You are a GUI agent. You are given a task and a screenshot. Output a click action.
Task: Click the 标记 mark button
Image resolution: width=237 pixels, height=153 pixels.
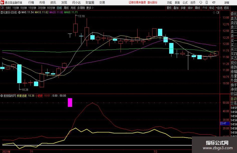pos(212,8)
